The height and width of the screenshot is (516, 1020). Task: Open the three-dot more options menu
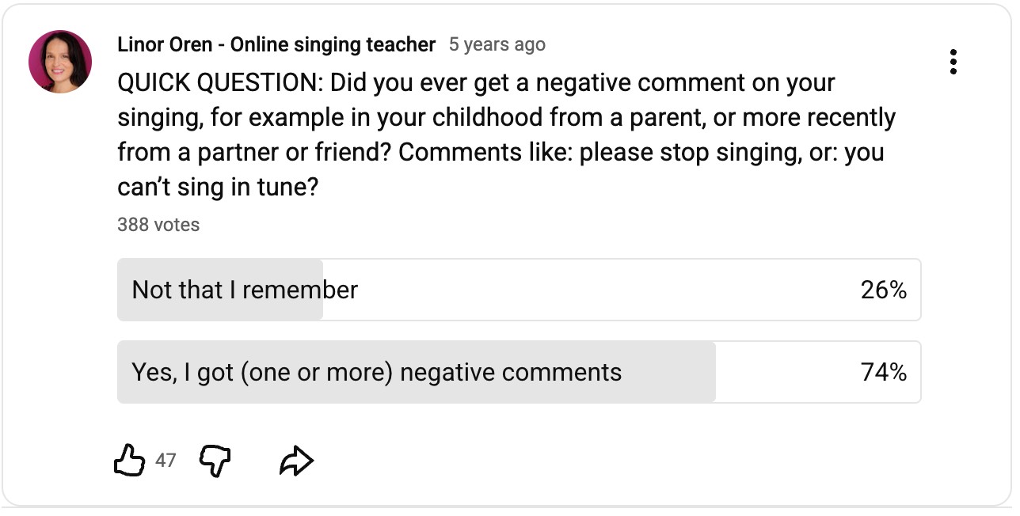953,62
